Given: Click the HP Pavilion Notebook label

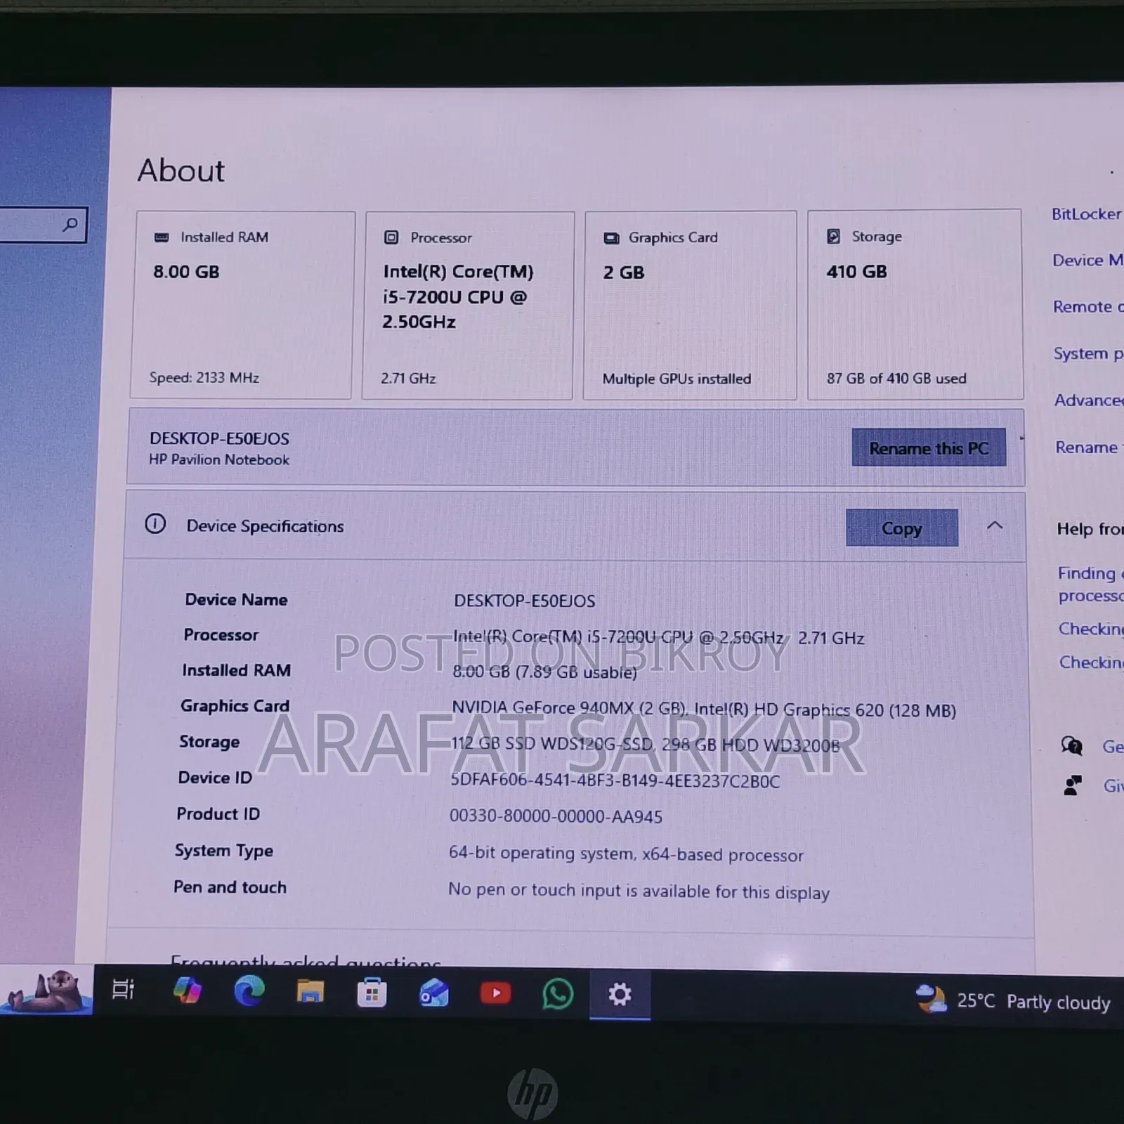Looking at the screenshot, I should click(219, 459).
